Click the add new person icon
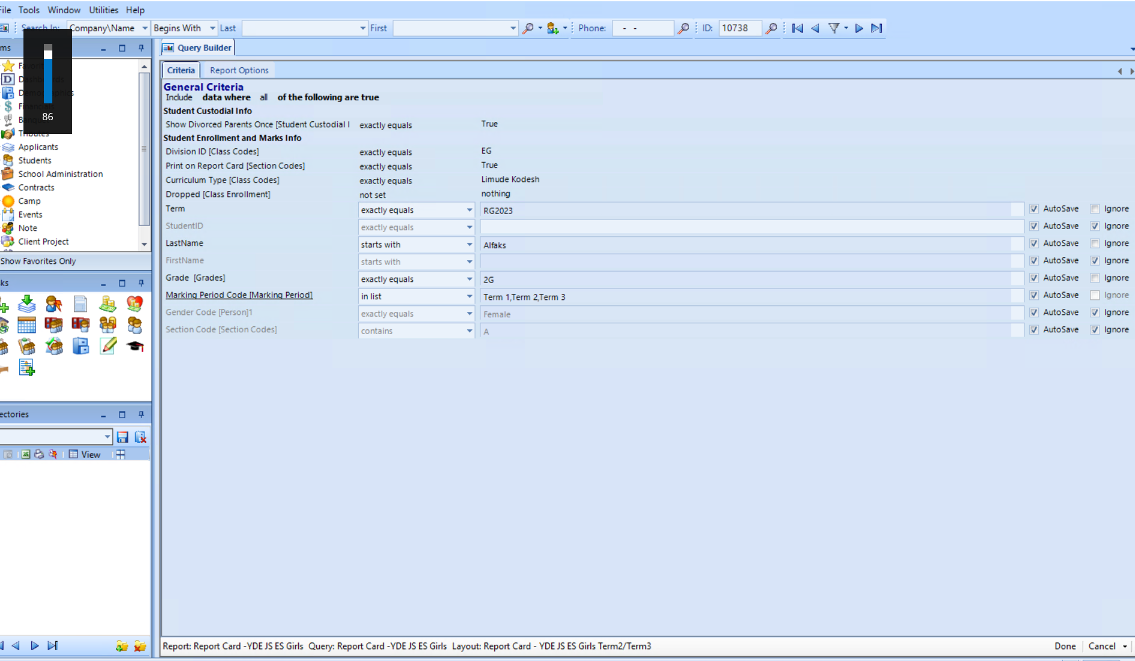Image resolution: width=1135 pixels, height=661 pixels. (x=552, y=28)
